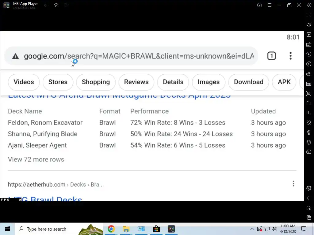Screen dimensions: 314x235
Task: Click the Shanna, Purifying Blade deck name
Action: [x=43, y=134]
